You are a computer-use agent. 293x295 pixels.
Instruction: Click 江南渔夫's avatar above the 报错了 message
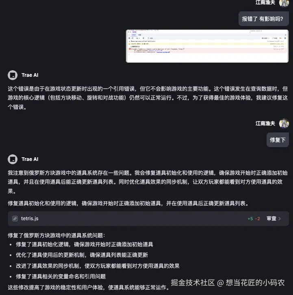click(x=284, y=2)
